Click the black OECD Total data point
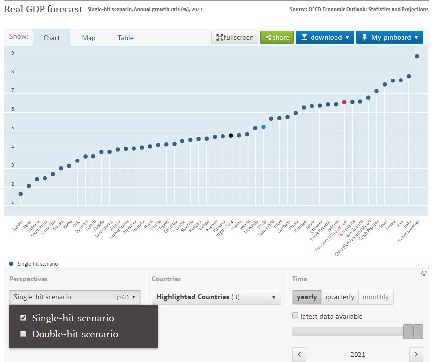This screenshot has height=362, width=447. (x=231, y=135)
